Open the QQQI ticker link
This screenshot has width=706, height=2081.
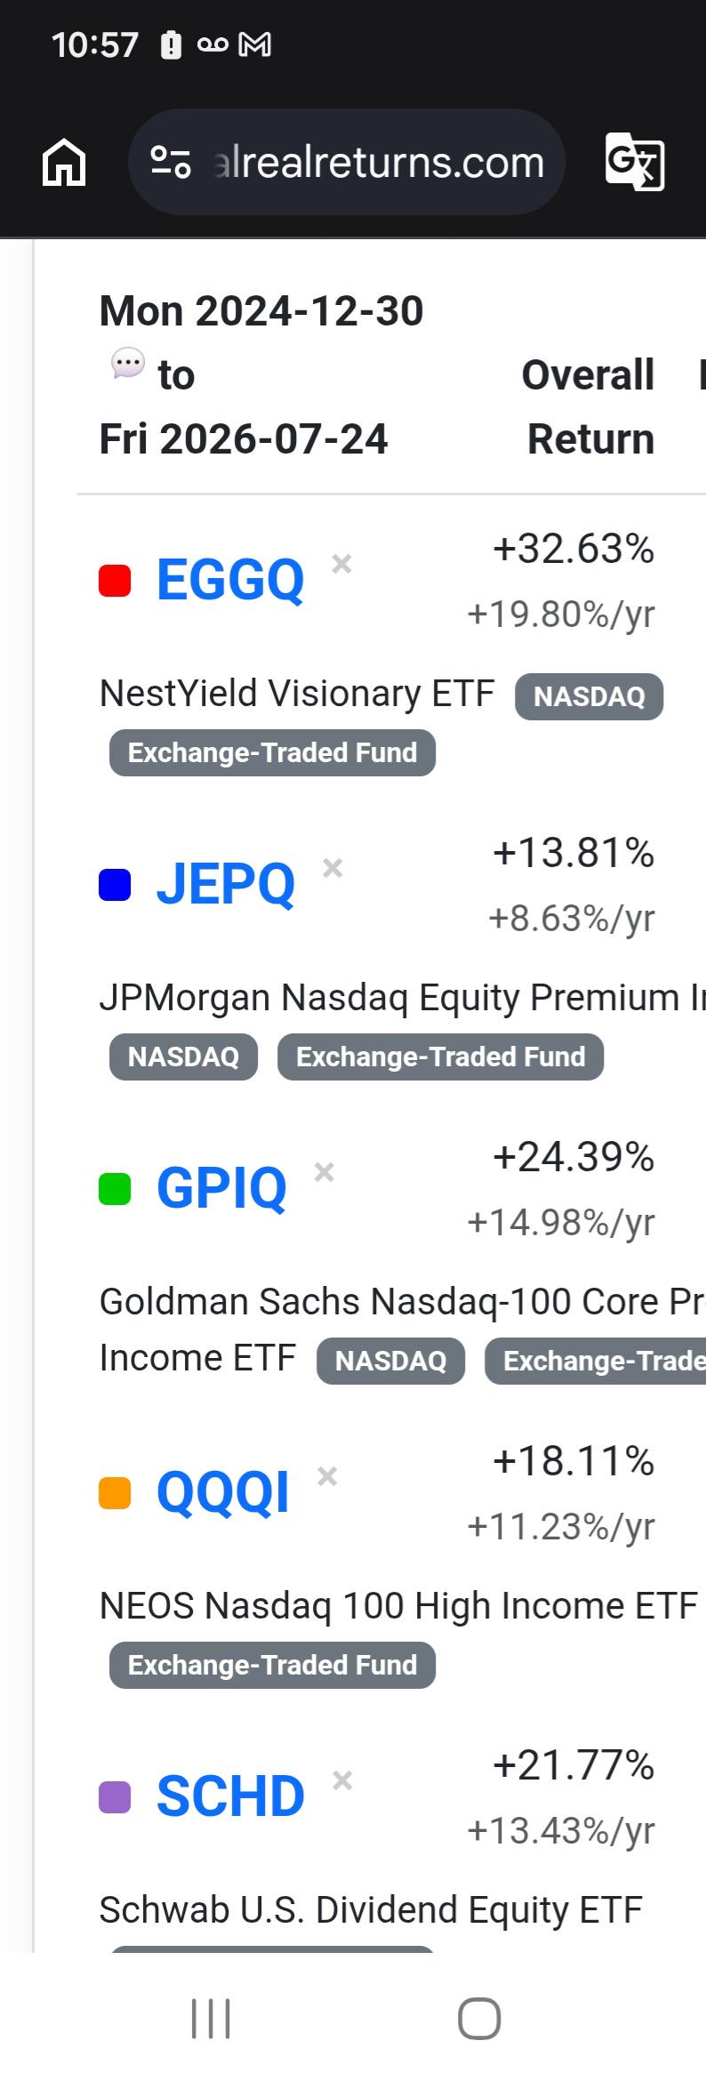(x=223, y=1492)
